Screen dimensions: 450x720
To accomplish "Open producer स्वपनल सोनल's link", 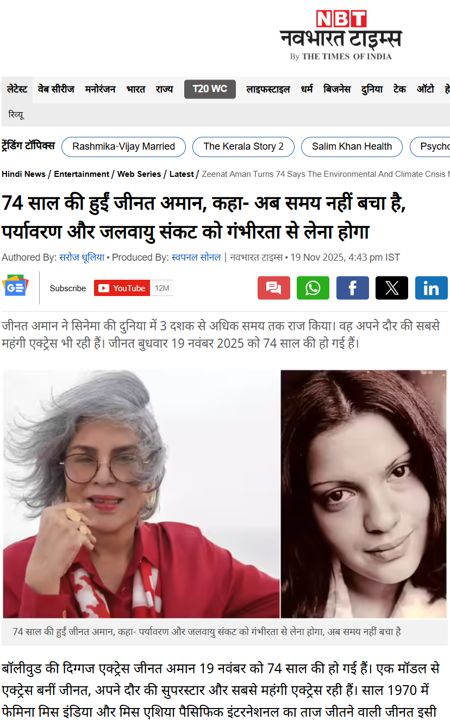I will (x=196, y=257).
